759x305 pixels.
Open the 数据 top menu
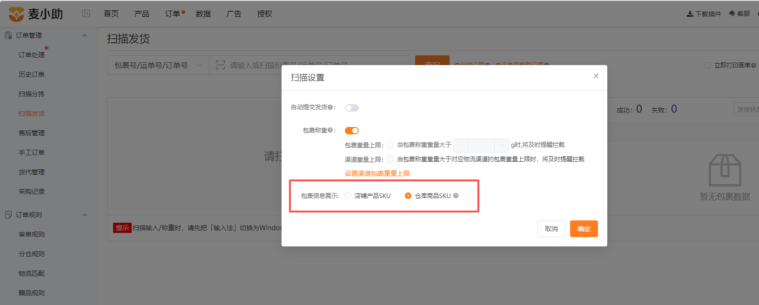[203, 14]
